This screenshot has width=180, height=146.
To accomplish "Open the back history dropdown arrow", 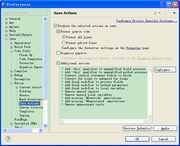I will (160, 13).
